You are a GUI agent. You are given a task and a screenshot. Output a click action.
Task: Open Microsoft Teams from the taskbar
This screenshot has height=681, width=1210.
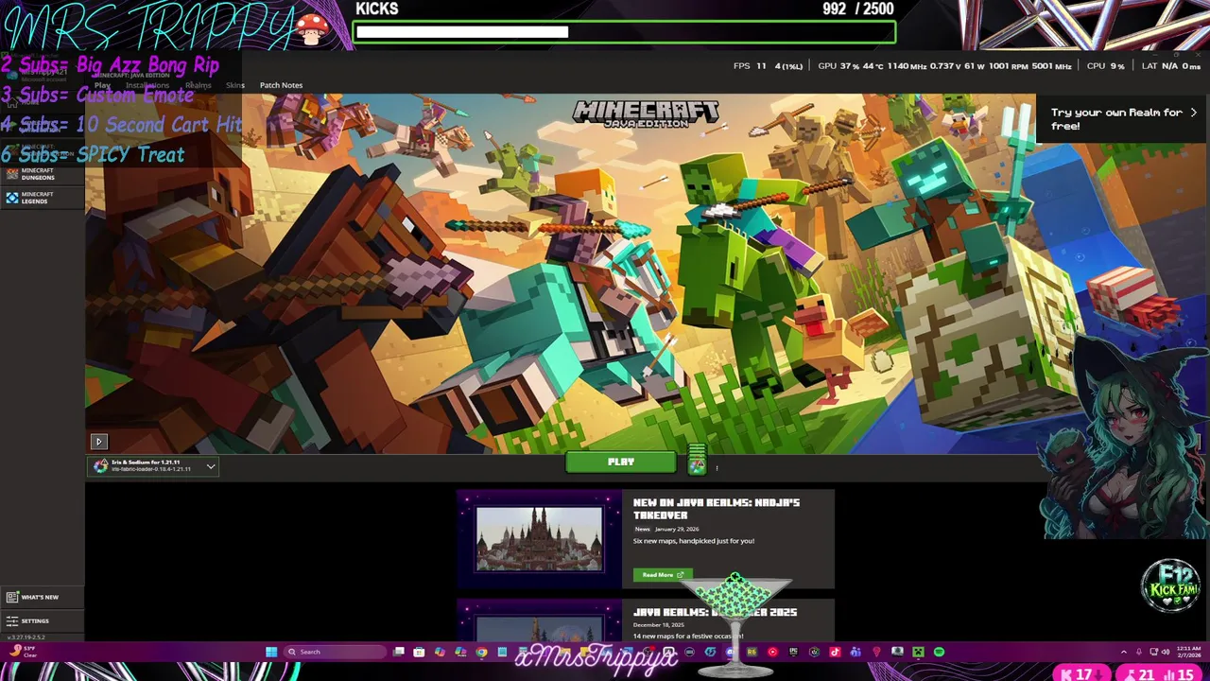[x=856, y=652]
